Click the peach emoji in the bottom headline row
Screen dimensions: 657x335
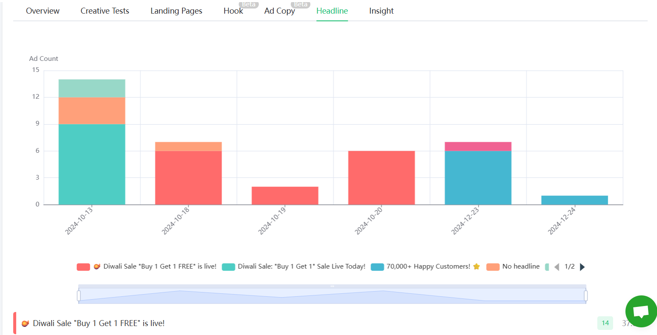click(26, 323)
